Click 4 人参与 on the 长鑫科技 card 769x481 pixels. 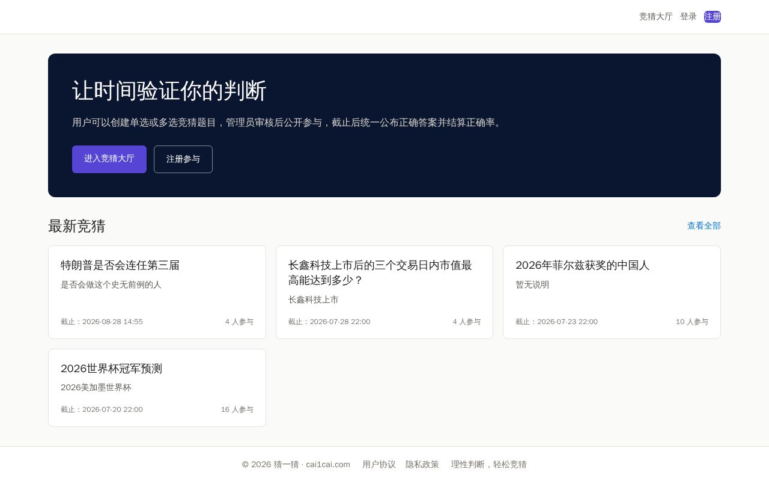pos(467,322)
